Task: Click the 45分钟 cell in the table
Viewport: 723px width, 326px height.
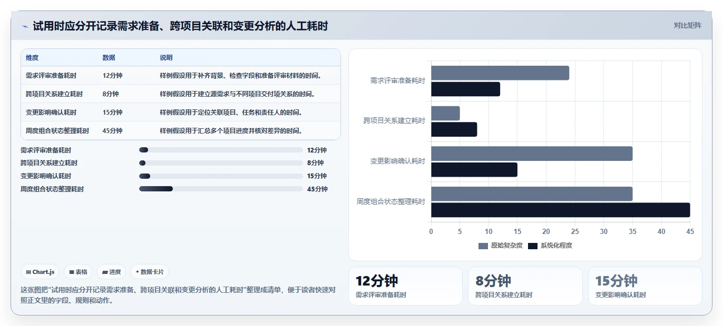Action: click(112, 131)
